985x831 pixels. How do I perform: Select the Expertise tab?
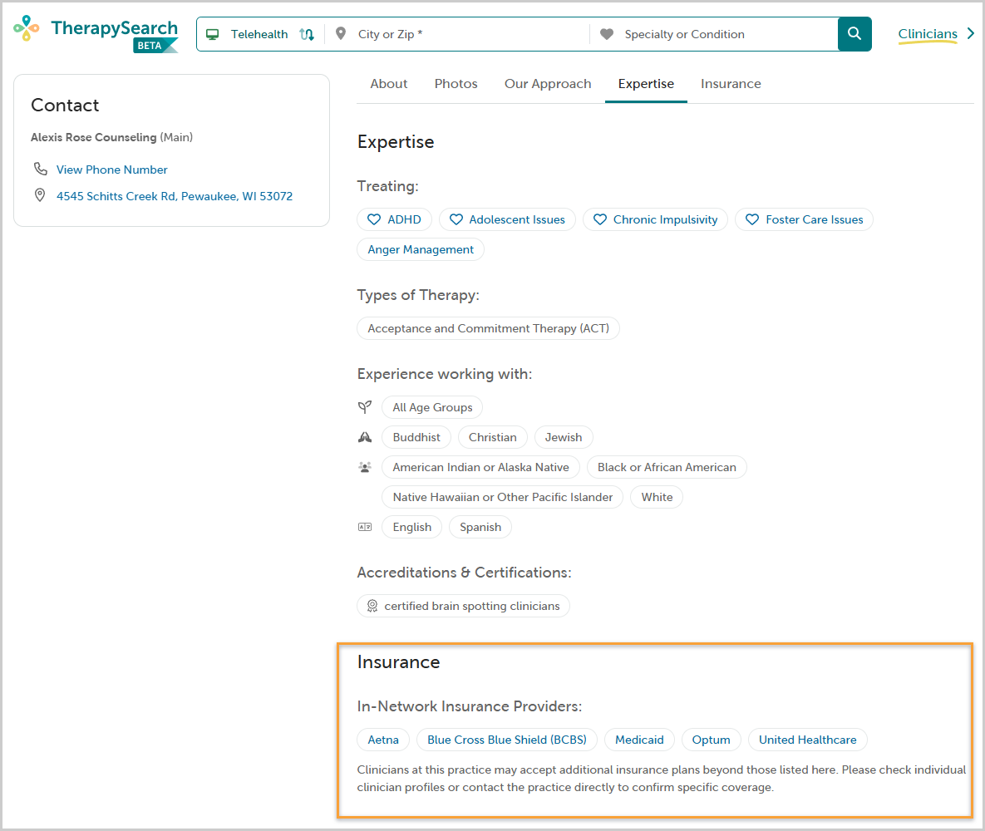point(646,84)
